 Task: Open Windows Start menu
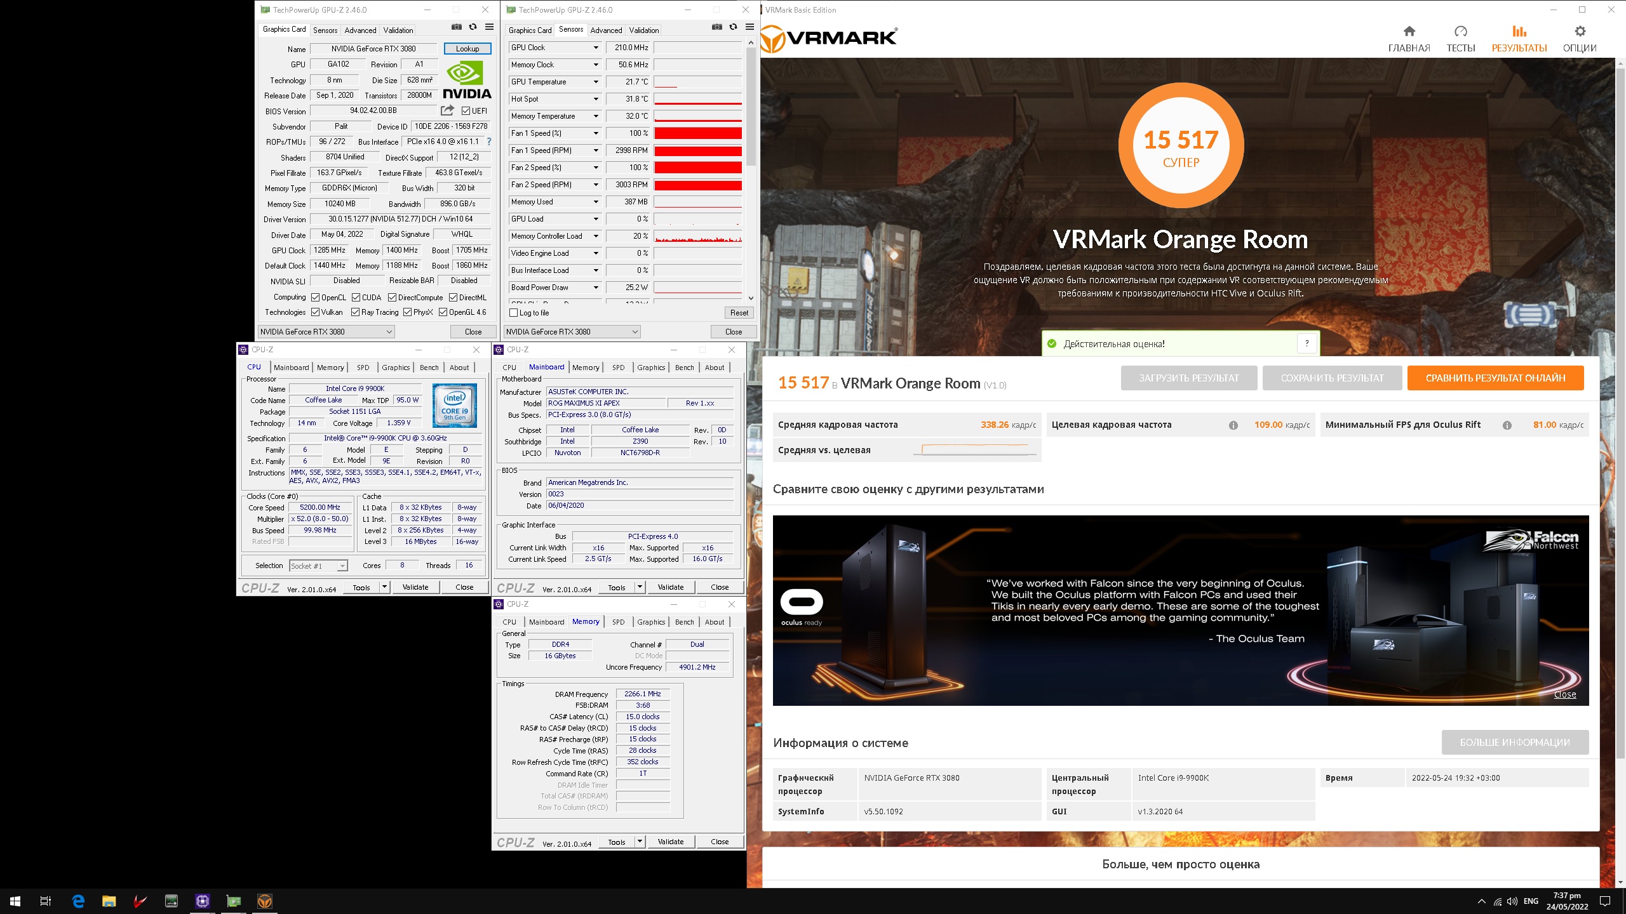point(15,901)
